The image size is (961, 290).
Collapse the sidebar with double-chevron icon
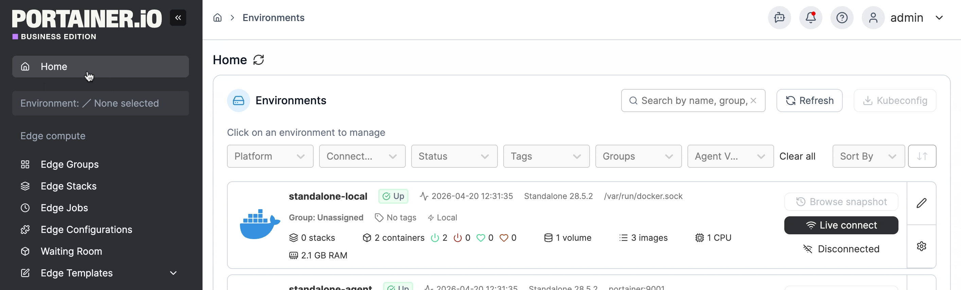tap(178, 18)
